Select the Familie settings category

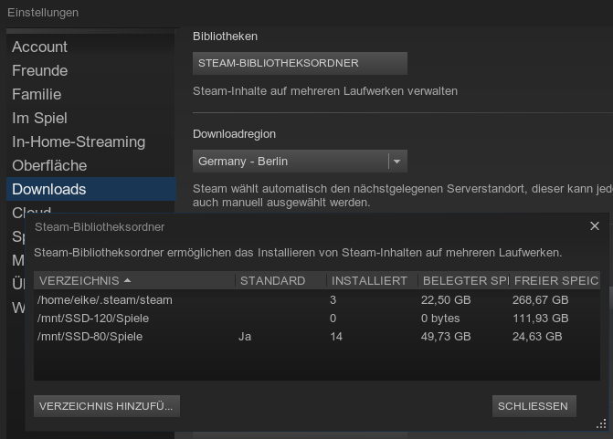click(37, 94)
